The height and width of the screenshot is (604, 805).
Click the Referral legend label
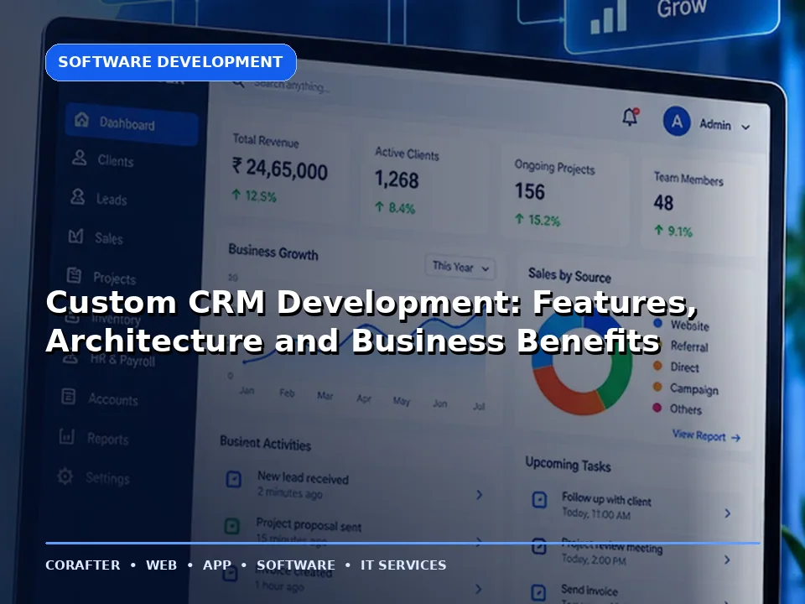(689, 346)
